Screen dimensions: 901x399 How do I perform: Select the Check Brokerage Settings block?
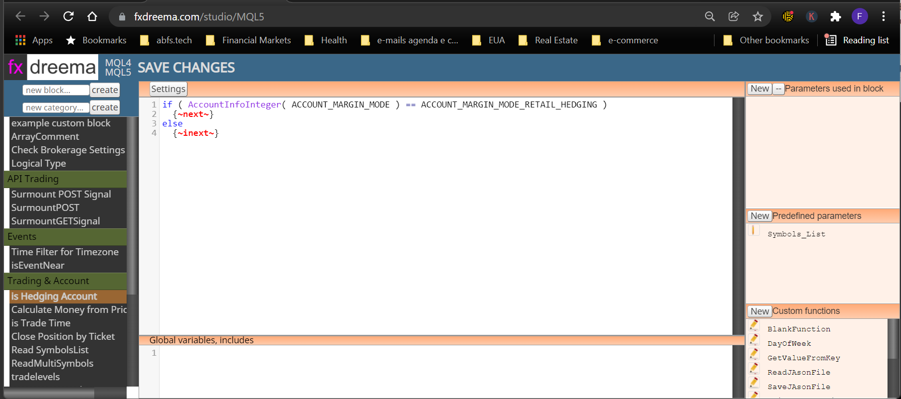(68, 150)
